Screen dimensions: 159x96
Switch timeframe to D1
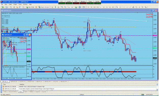(107, 7)
